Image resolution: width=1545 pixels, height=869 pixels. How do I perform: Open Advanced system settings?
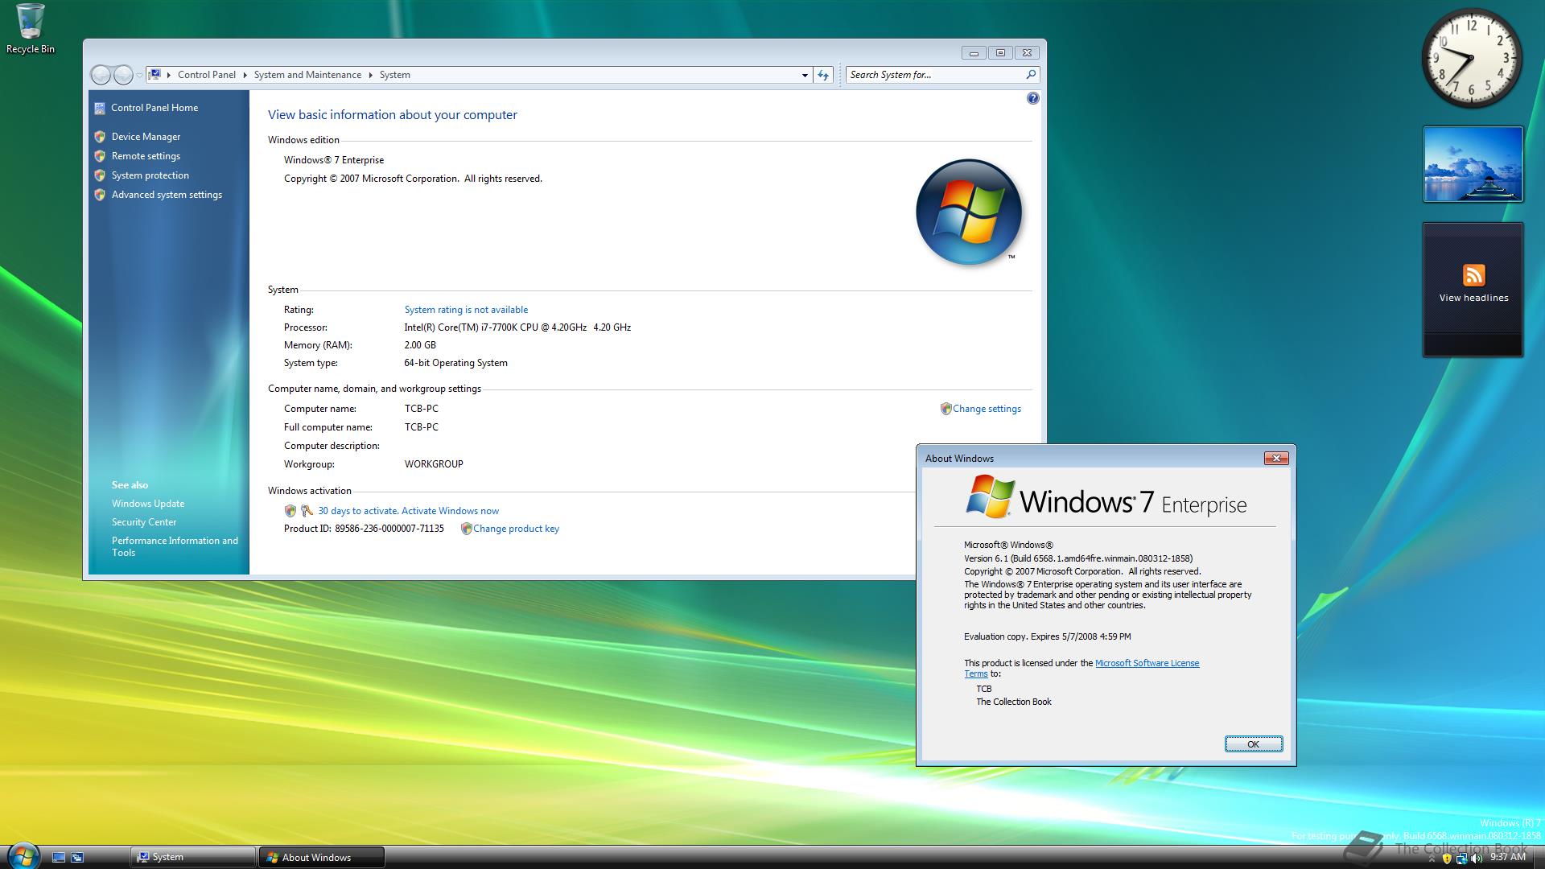click(x=167, y=195)
